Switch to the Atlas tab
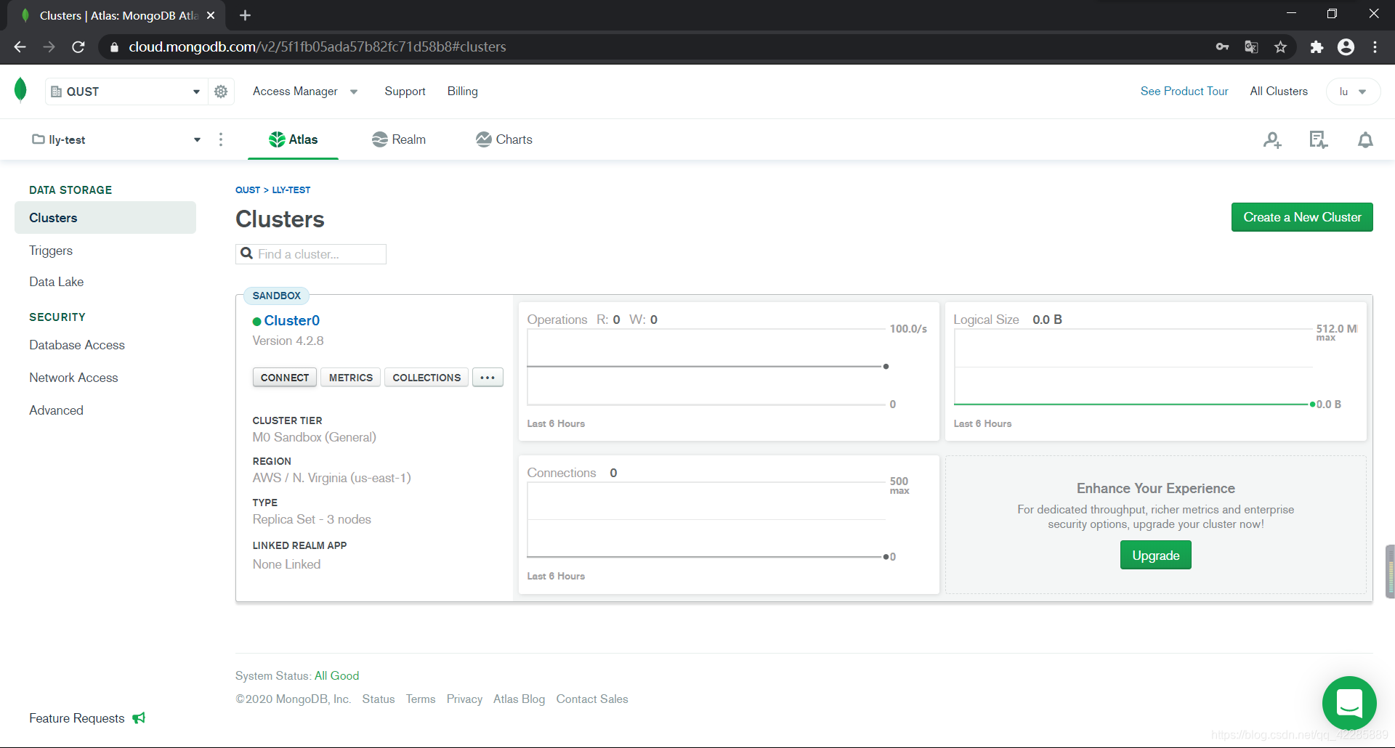1395x748 pixels. 294,139
